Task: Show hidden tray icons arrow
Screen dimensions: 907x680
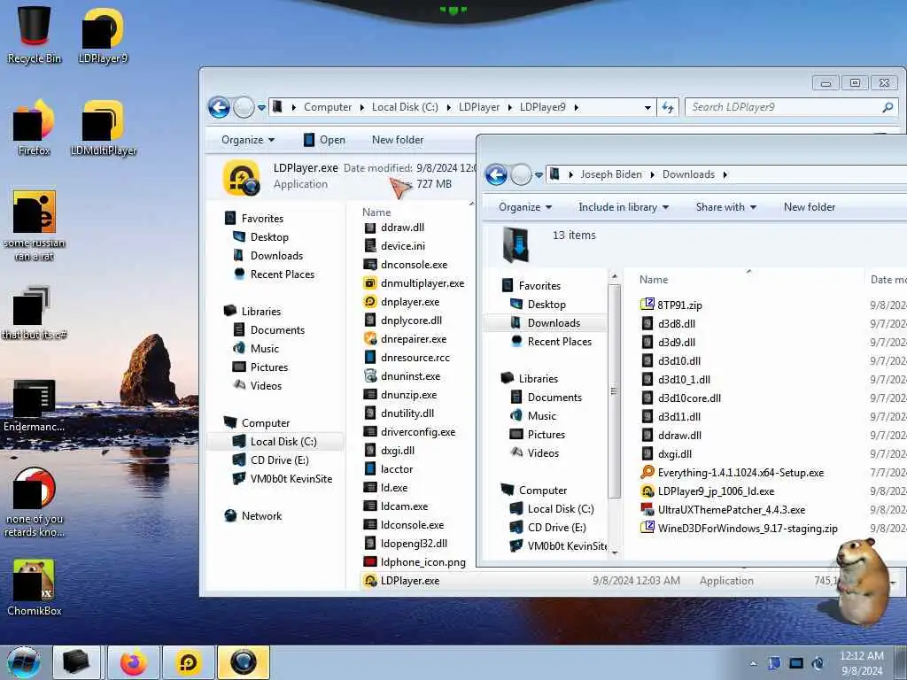Action: pyautogui.click(x=753, y=663)
